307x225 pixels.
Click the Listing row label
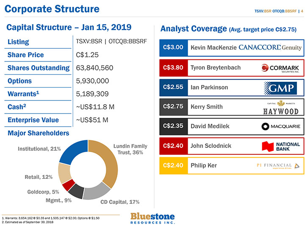[18, 42]
